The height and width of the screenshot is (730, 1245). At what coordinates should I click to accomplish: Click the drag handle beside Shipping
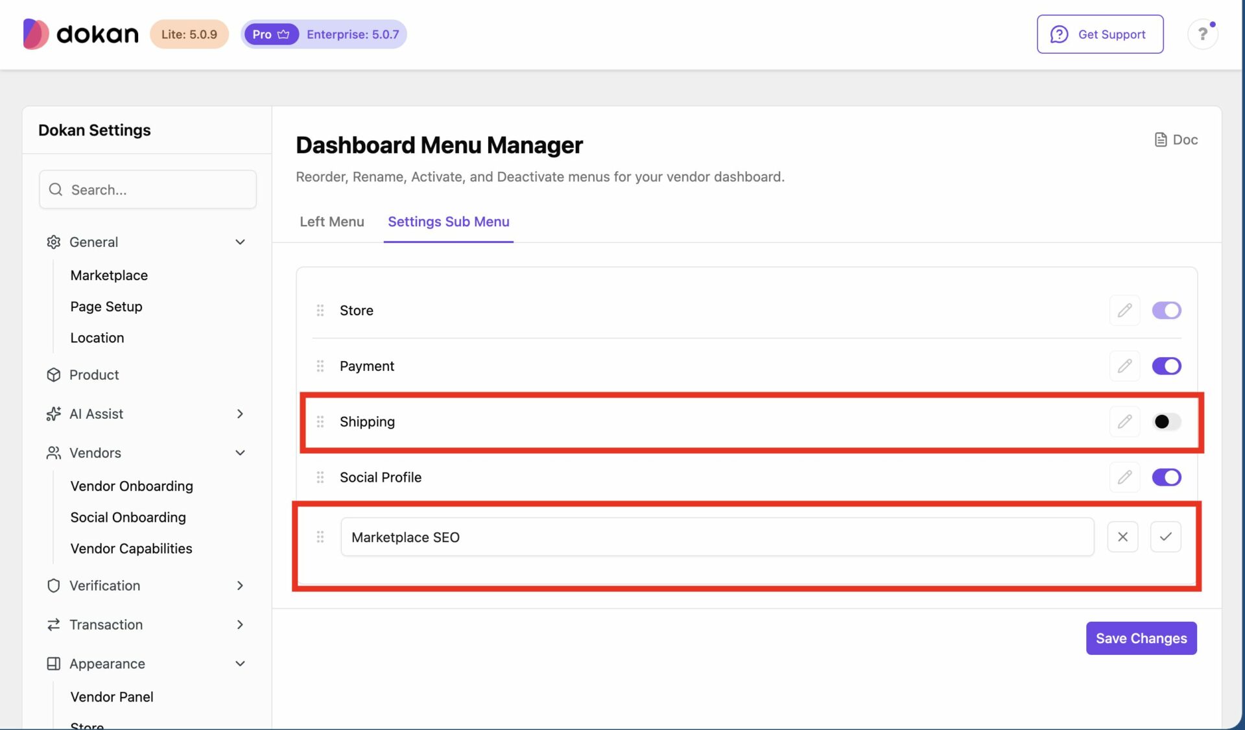[x=320, y=421]
